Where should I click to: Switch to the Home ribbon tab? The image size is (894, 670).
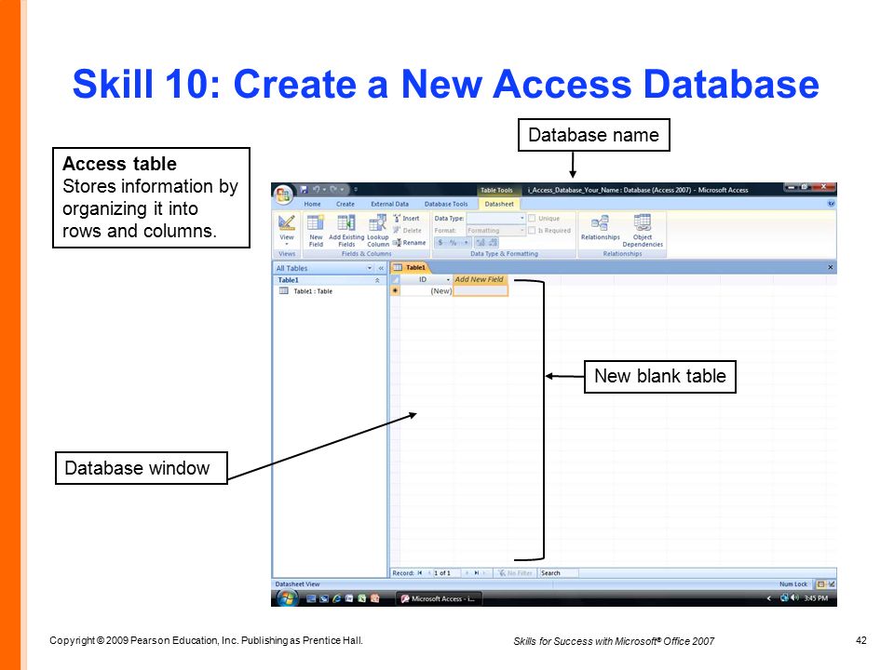coord(313,204)
